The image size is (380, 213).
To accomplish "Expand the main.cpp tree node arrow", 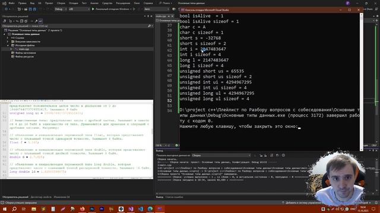I will [11, 49].
